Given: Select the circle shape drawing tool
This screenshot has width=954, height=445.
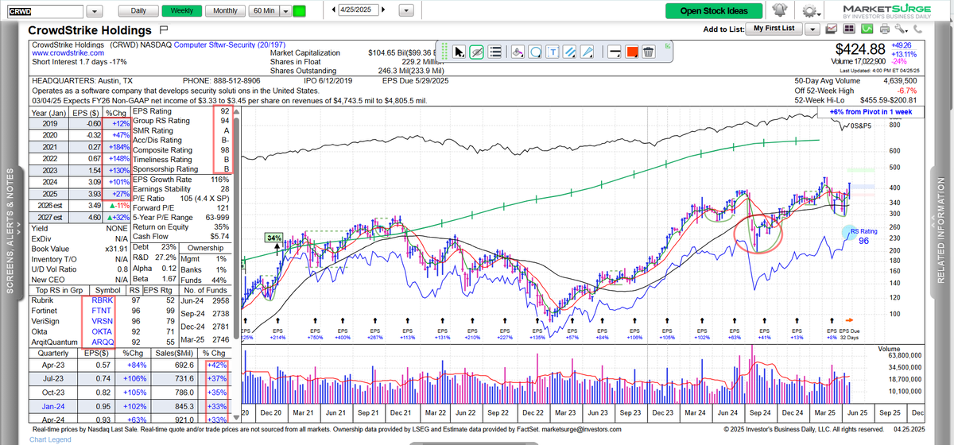Looking at the screenshot, I should coord(535,52).
